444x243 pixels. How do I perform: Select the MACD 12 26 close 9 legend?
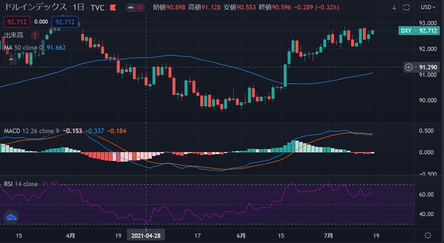[x=32, y=131]
